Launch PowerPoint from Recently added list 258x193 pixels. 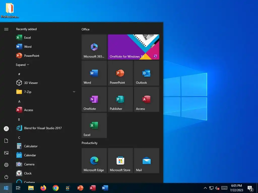(x=46, y=56)
